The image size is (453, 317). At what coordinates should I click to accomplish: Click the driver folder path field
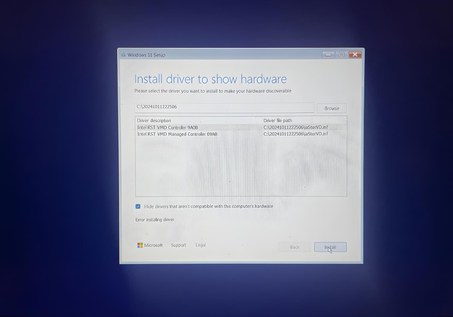tap(224, 107)
